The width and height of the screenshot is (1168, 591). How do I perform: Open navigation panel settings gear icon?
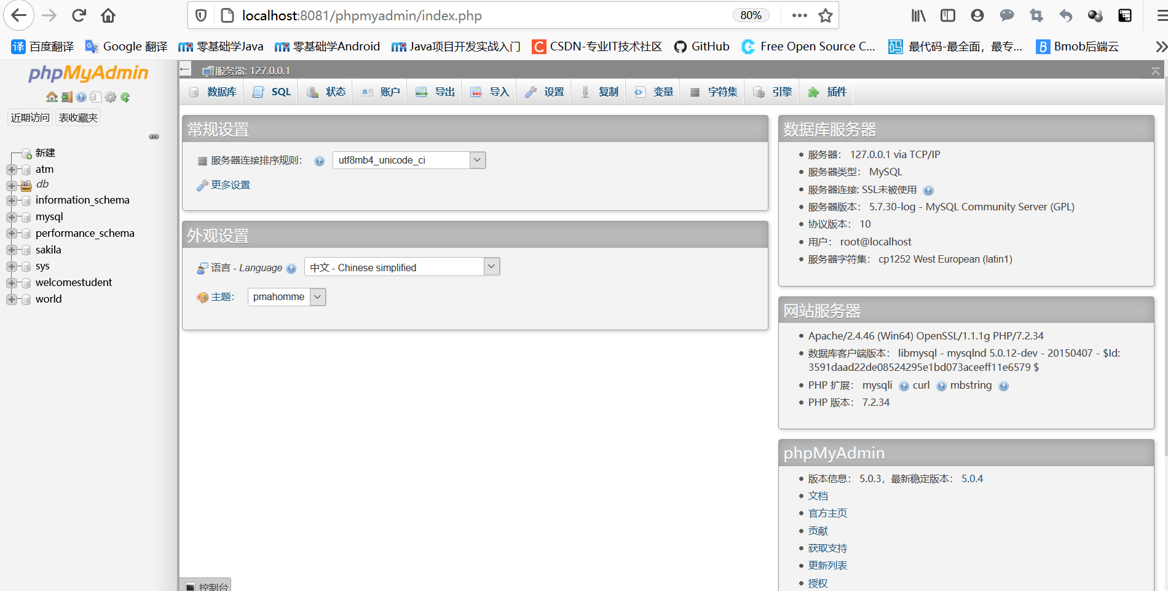click(110, 97)
